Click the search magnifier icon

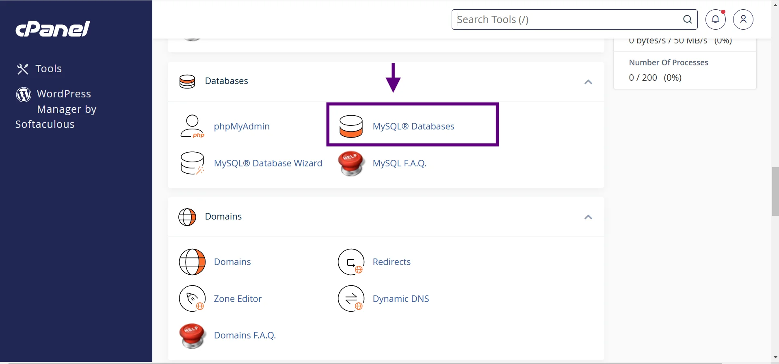pyautogui.click(x=687, y=19)
